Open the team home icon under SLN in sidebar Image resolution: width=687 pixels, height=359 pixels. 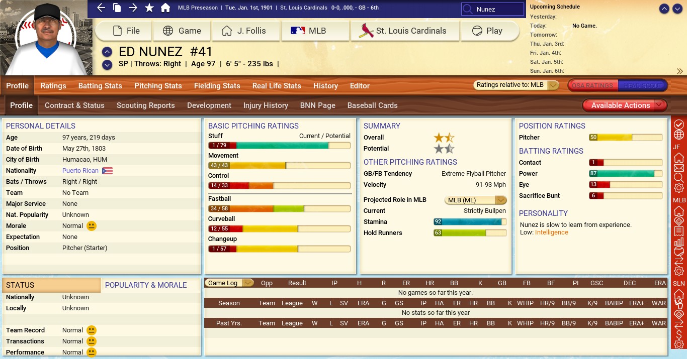tap(679, 294)
